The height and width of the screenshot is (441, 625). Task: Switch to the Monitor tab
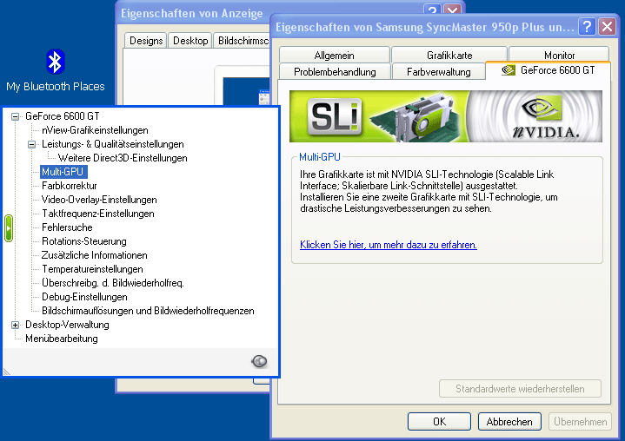tap(559, 55)
